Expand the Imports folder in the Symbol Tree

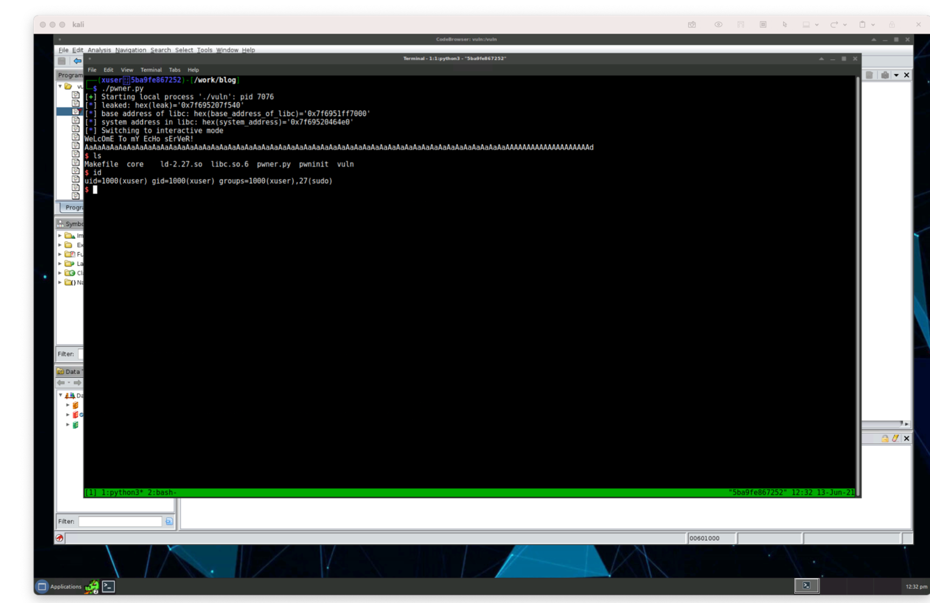click(60, 235)
